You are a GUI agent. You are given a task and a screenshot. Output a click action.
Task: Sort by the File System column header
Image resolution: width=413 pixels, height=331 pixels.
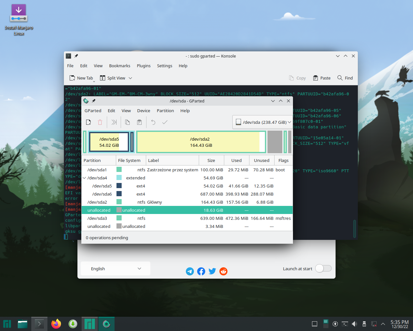point(131,160)
